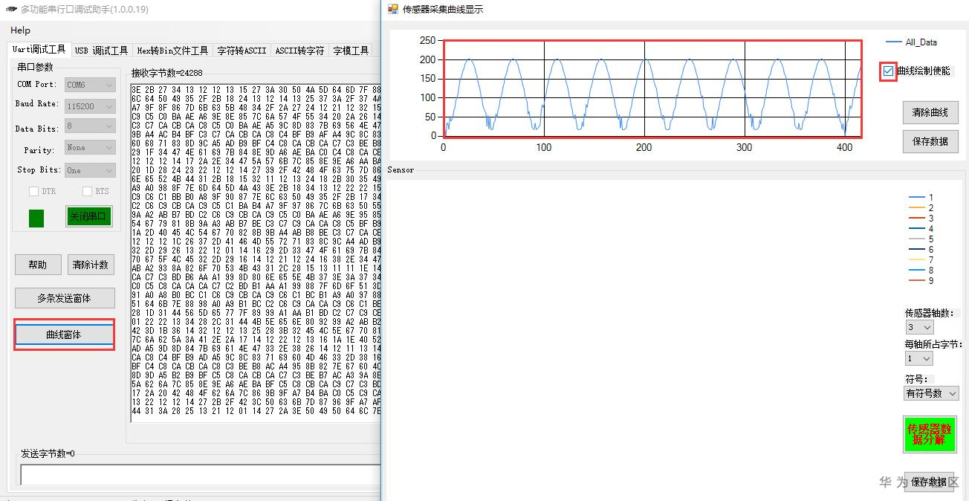
Task: Click the 清除计数 button
Action: click(91, 265)
